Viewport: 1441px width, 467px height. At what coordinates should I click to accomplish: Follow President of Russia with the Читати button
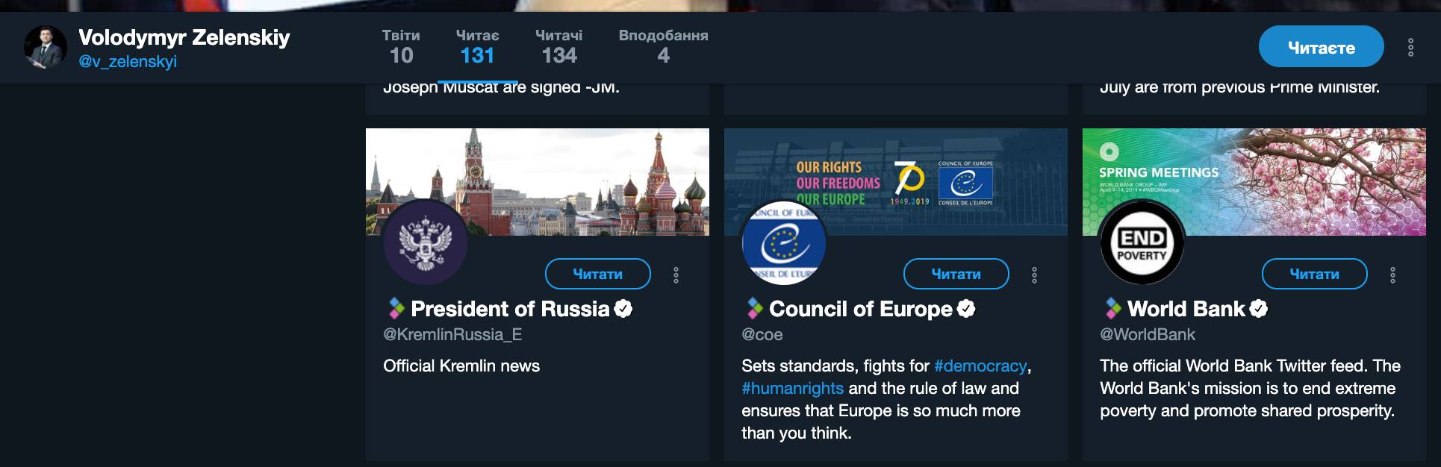597,274
